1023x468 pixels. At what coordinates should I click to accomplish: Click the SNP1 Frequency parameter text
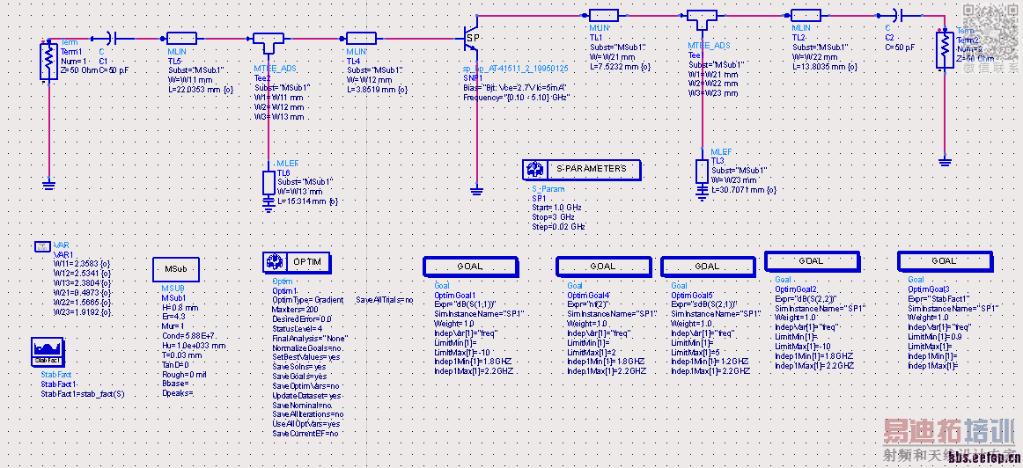tap(516, 97)
